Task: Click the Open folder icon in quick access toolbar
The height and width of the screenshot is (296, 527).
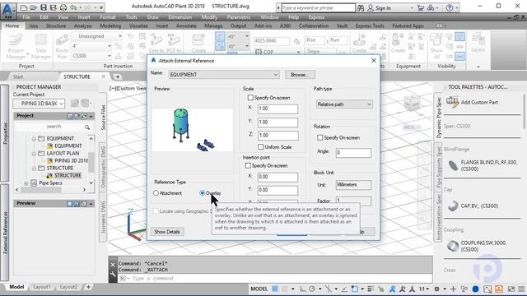Action: coord(34,7)
